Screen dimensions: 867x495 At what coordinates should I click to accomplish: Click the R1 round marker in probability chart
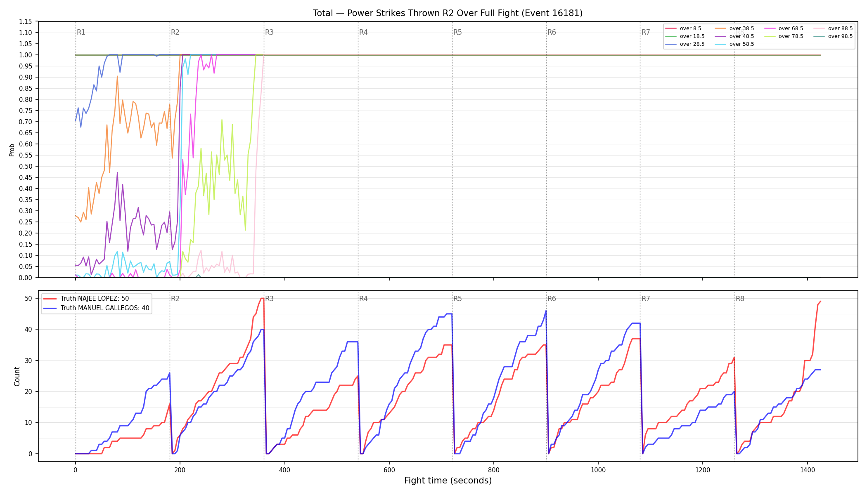point(81,32)
